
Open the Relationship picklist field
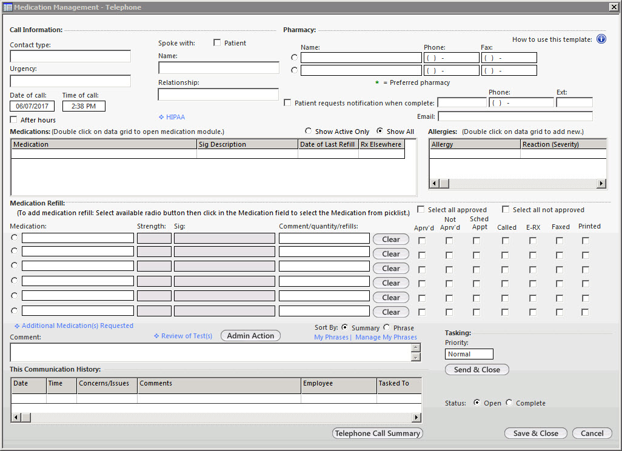tap(218, 95)
